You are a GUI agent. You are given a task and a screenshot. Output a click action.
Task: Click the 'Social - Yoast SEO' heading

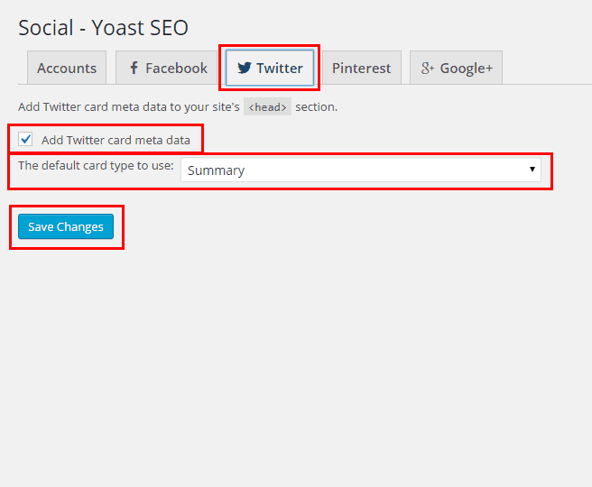click(x=103, y=28)
